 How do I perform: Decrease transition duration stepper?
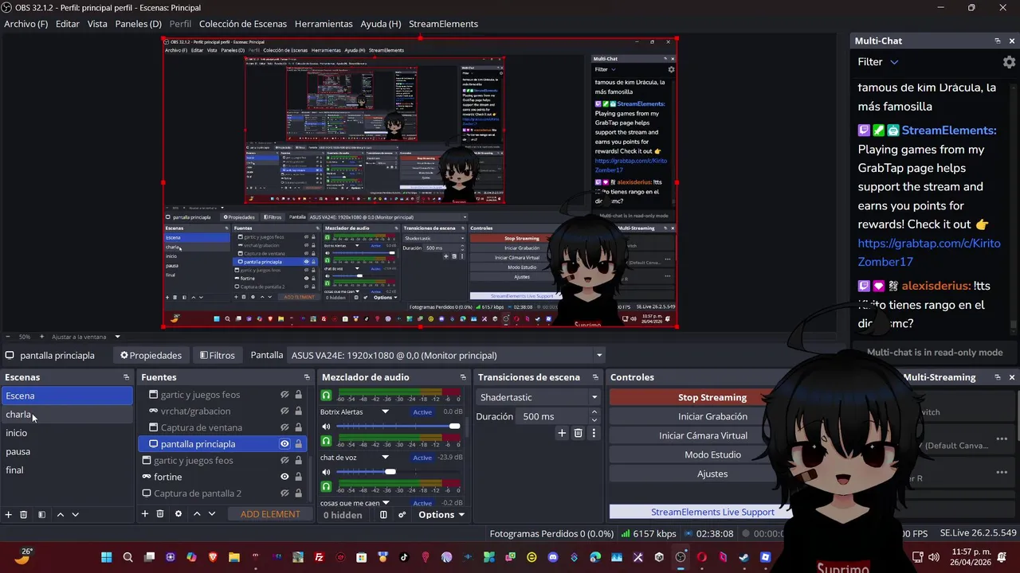click(x=594, y=420)
